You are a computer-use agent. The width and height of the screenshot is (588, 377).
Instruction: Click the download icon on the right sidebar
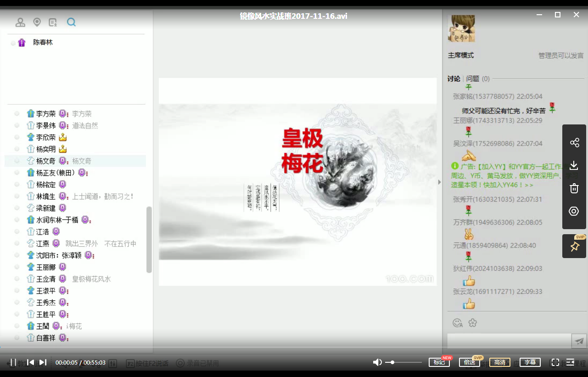tap(574, 165)
